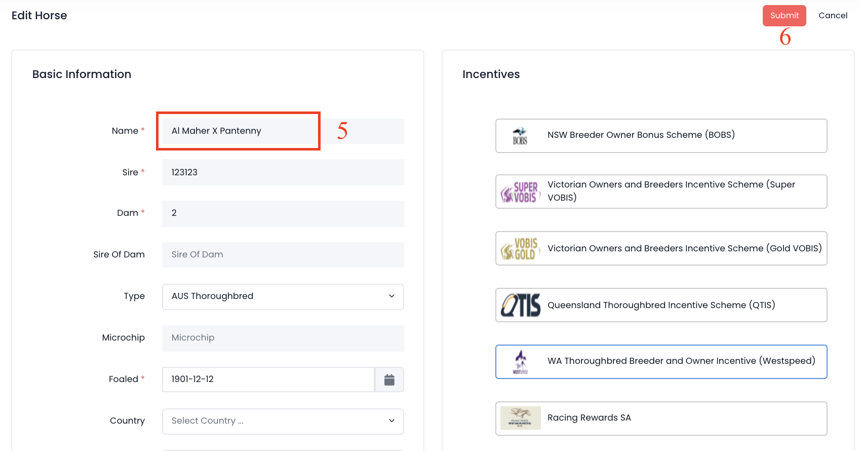Click into the Dam input field
861x451 pixels.
click(x=283, y=213)
